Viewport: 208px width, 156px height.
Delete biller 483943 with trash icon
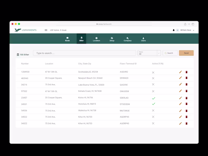point(186,78)
